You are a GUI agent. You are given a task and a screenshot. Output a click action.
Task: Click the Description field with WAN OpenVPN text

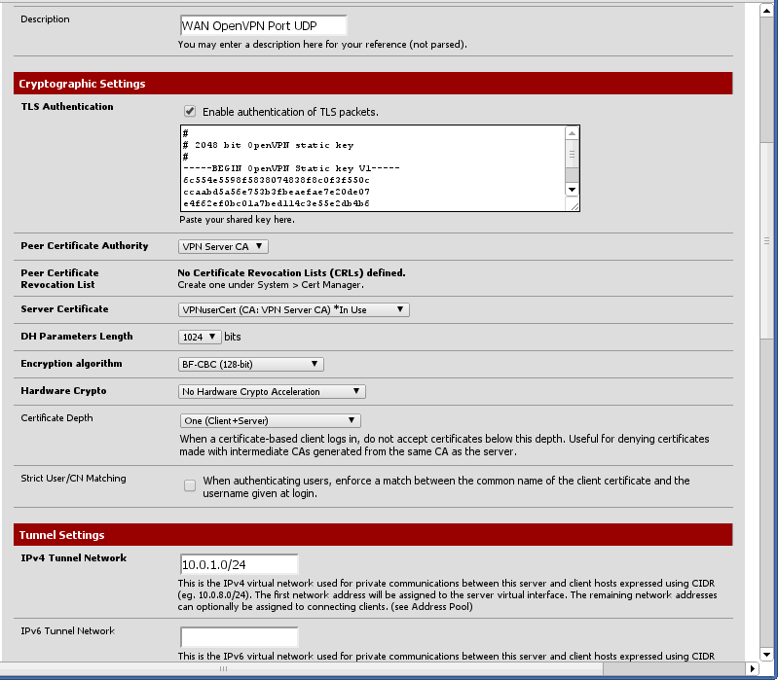264,25
